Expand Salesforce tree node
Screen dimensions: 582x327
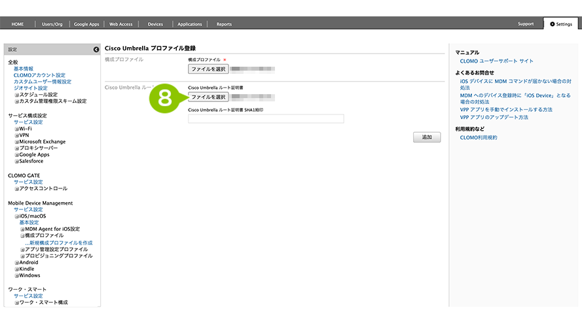coord(17,162)
